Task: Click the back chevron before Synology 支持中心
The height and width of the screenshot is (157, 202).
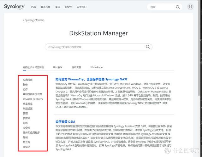Action: [x=23, y=20]
